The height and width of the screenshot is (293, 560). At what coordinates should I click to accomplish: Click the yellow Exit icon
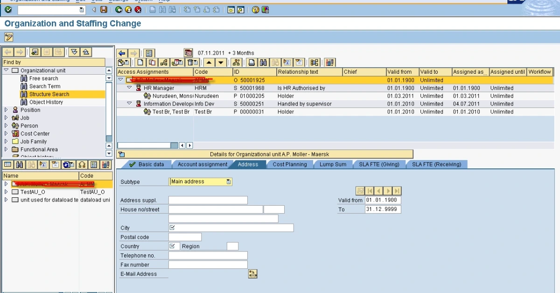(x=128, y=9)
